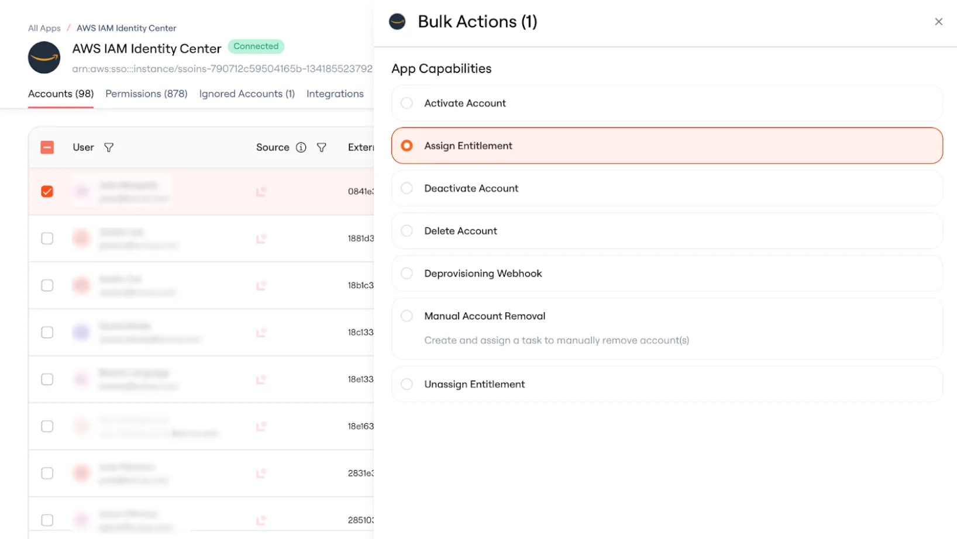
Task: Close the Bulk Actions panel
Action: 938,22
